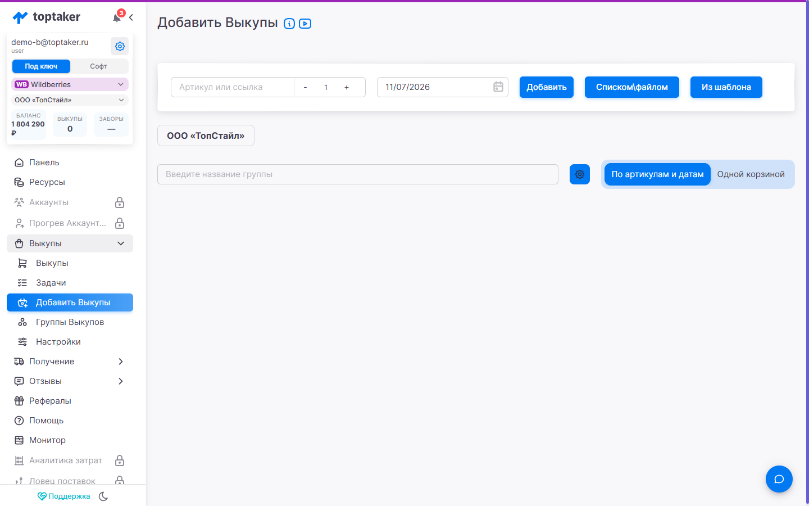Open account settings gear next to email

[x=120, y=46]
